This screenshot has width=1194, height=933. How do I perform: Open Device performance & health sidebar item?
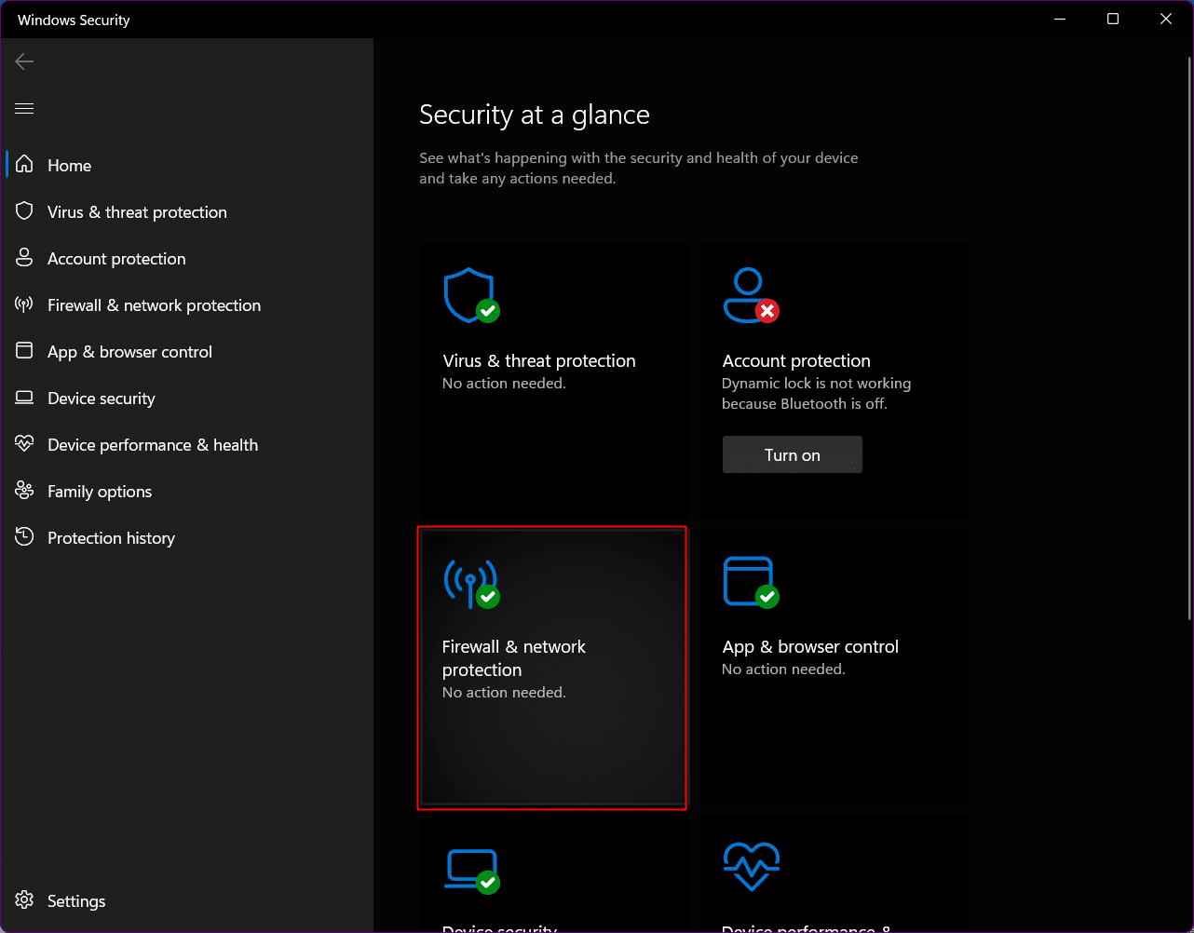[186, 444]
